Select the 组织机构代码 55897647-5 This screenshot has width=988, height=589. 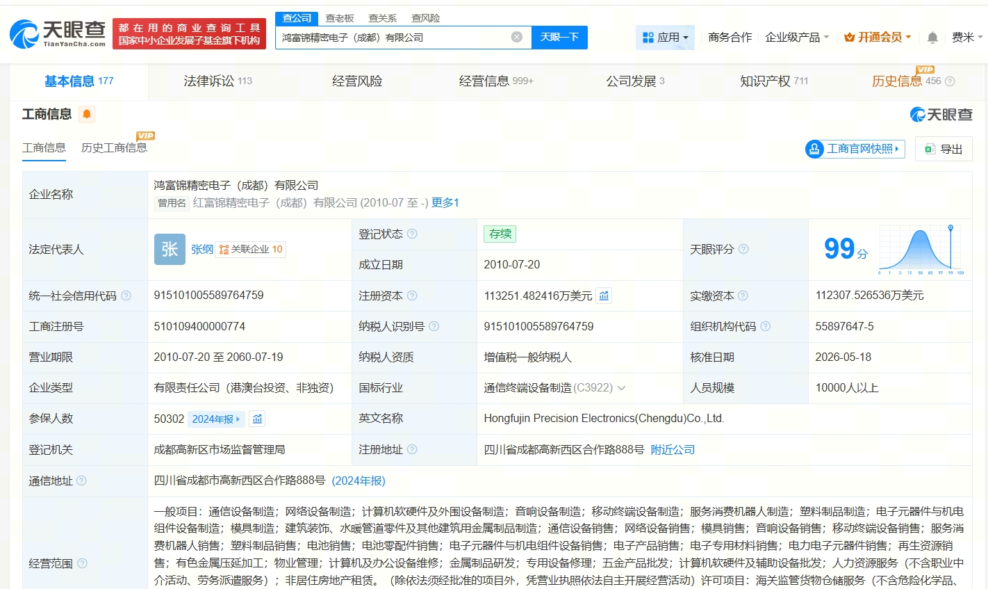(x=845, y=326)
